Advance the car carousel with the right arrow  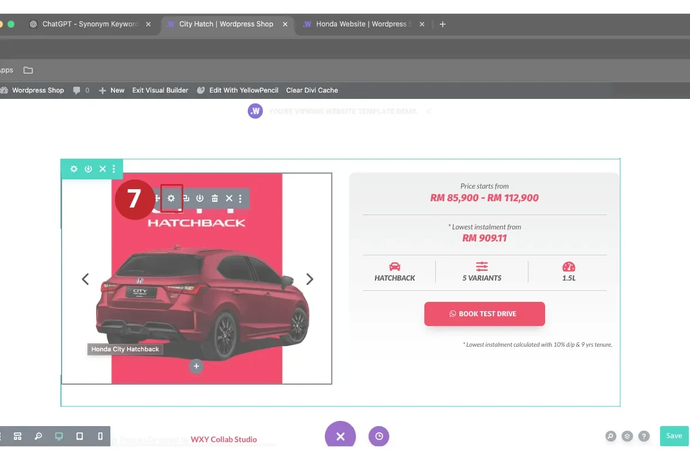(309, 279)
